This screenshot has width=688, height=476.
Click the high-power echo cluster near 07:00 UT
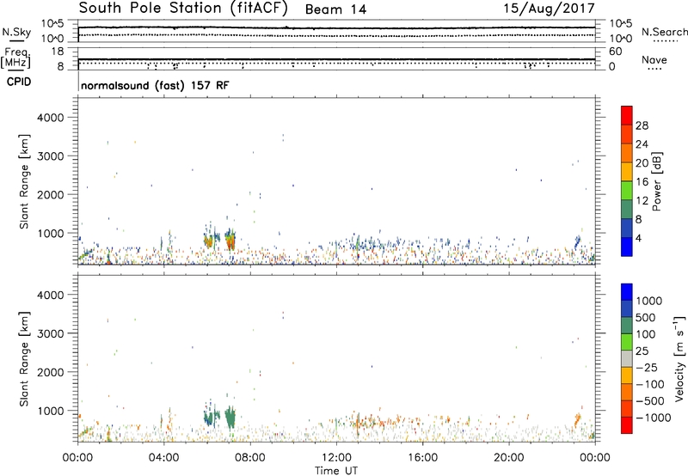point(230,240)
